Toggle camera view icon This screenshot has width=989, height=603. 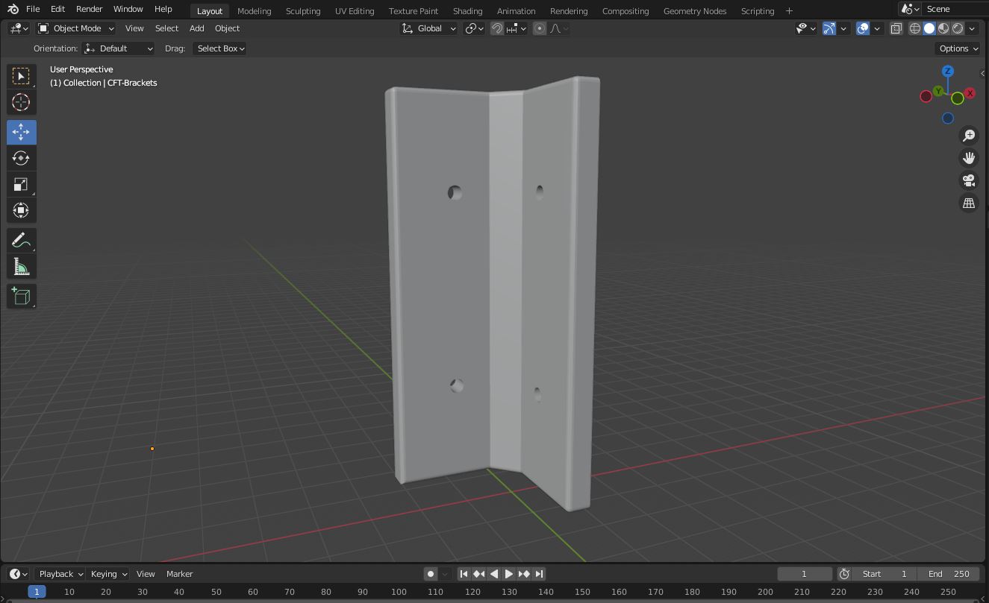(x=969, y=180)
